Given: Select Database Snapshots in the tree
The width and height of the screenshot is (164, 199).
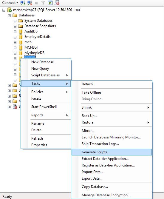Looking at the screenshot, I should 40,26.
